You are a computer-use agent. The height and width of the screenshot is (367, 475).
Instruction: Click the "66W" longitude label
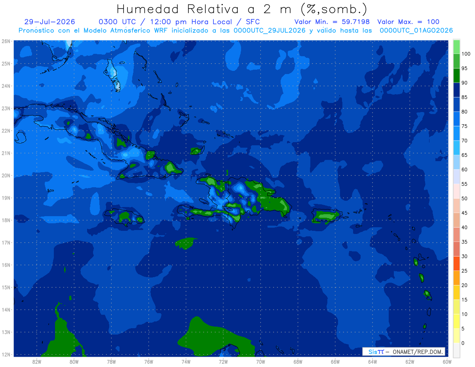click(x=335, y=361)
